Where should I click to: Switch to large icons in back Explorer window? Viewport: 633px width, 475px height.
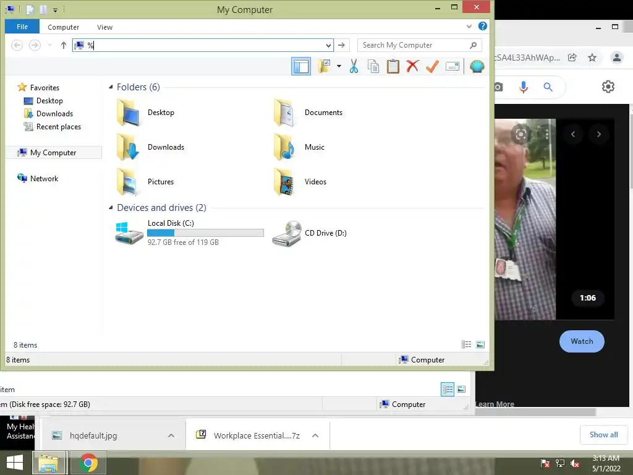point(461,390)
